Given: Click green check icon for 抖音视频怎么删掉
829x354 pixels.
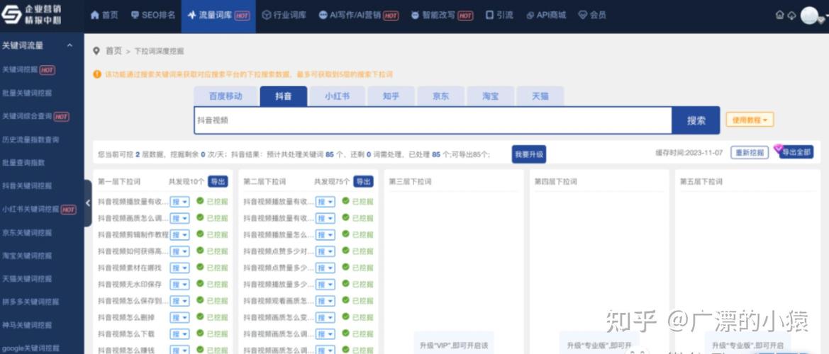Looking at the screenshot, I should pyautogui.click(x=200, y=316).
